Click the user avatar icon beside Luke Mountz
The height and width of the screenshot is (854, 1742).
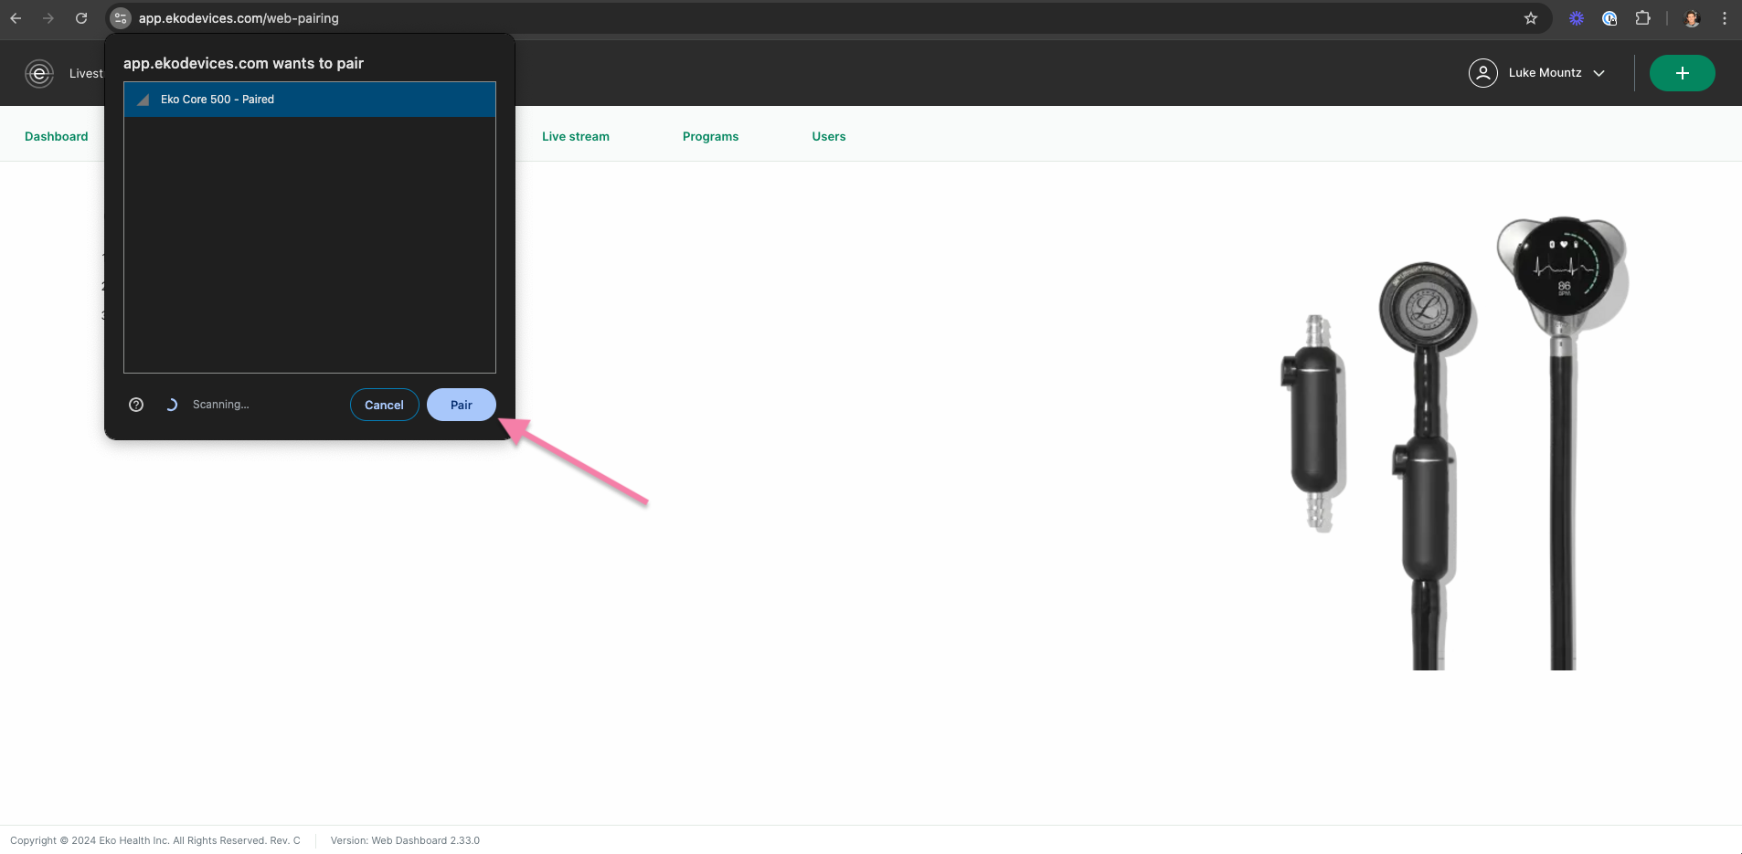click(x=1482, y=73)
